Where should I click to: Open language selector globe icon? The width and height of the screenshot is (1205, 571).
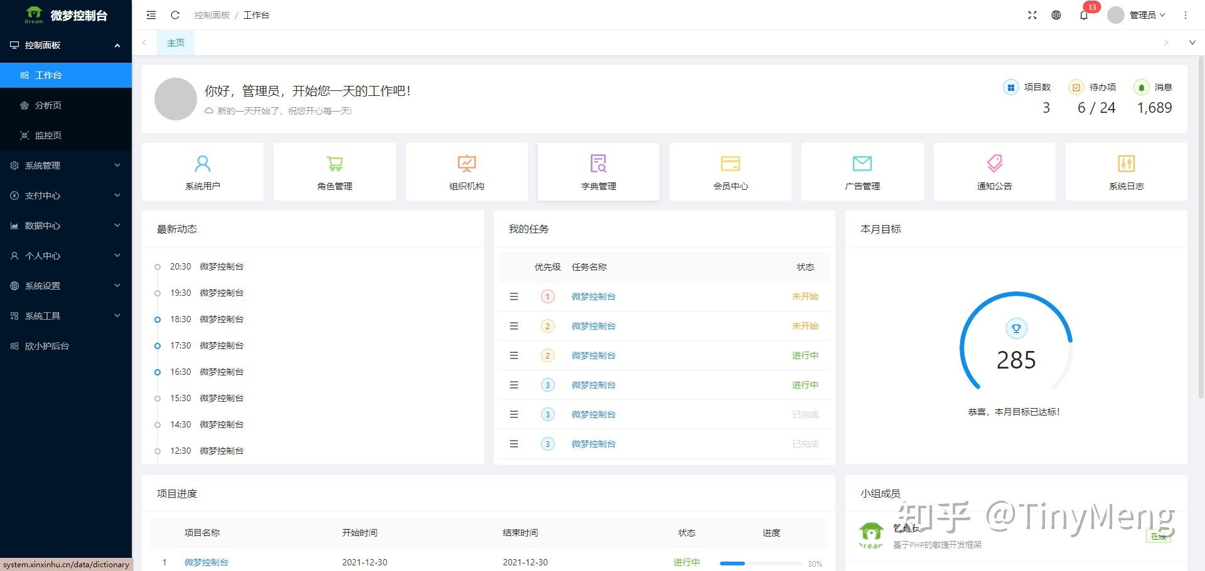(1056, 15)
